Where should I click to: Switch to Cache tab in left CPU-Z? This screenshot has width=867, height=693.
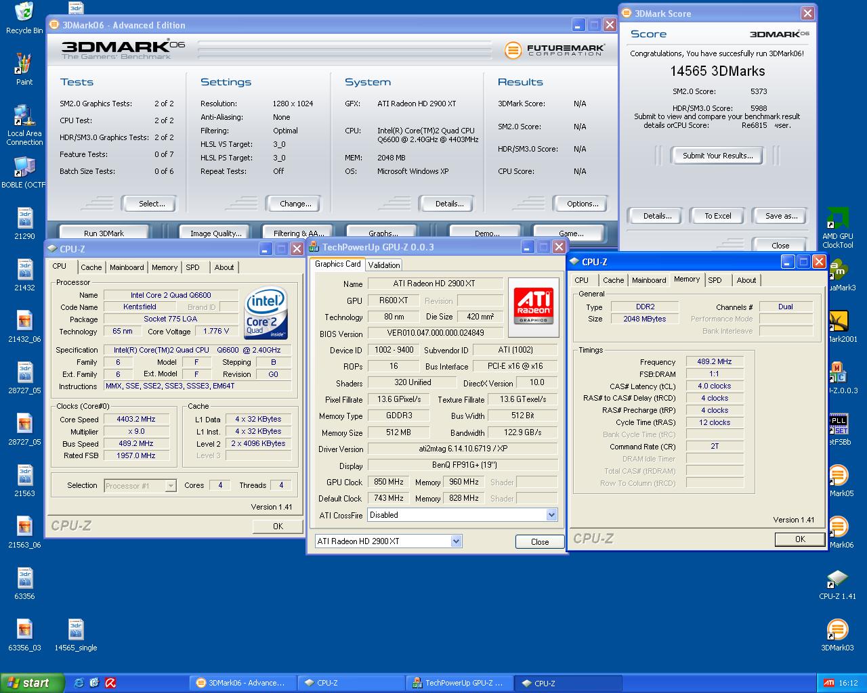[91, 267]
